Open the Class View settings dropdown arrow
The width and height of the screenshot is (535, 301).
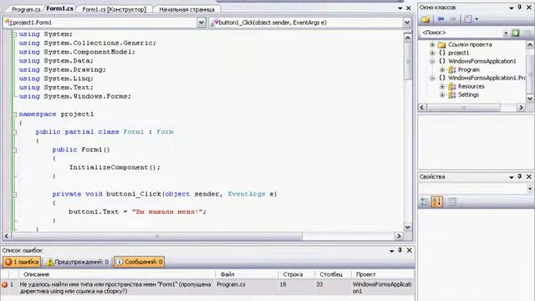tap(476, 19)
